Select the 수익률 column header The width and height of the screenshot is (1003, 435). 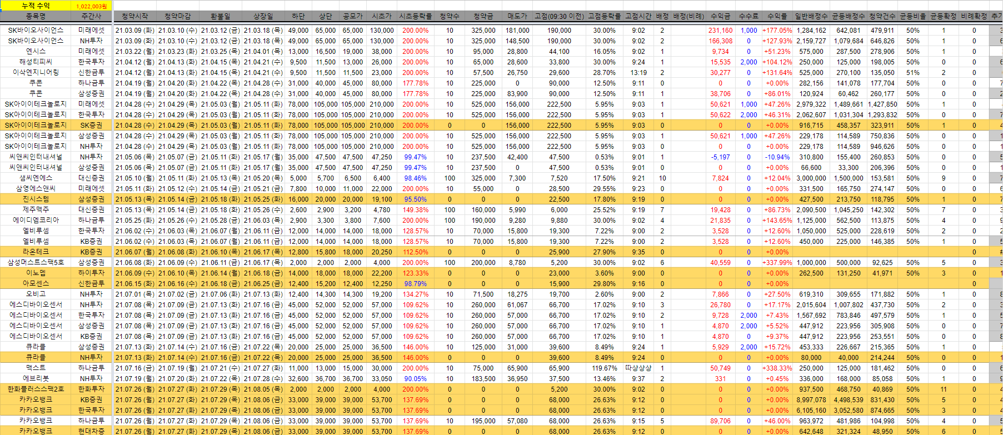tap(777, 16)
